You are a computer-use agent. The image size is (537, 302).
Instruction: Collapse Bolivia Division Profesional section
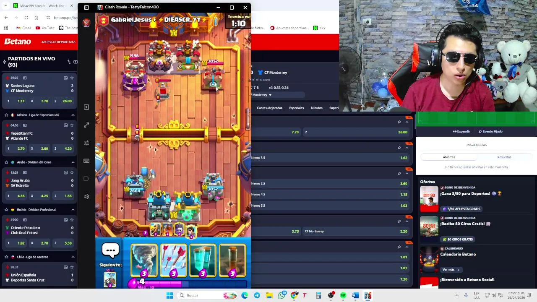pyautogui.click(x=73, y=210)
